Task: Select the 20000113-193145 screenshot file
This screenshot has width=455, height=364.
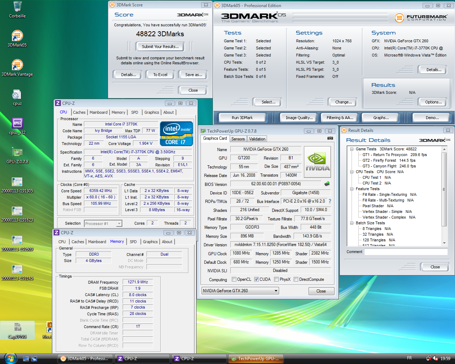Action: click(x=17, y=272)
